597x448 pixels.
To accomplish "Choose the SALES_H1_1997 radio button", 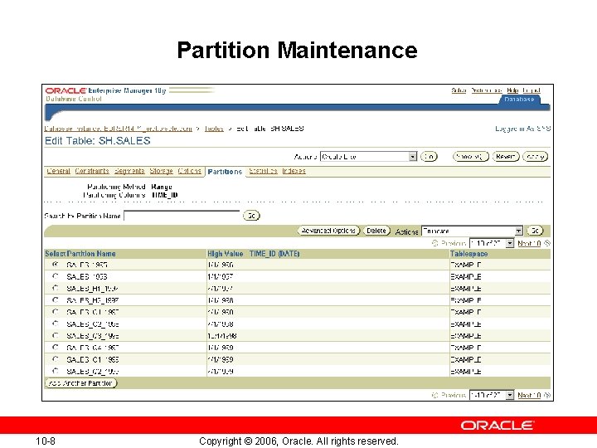I will coord(56,288).
